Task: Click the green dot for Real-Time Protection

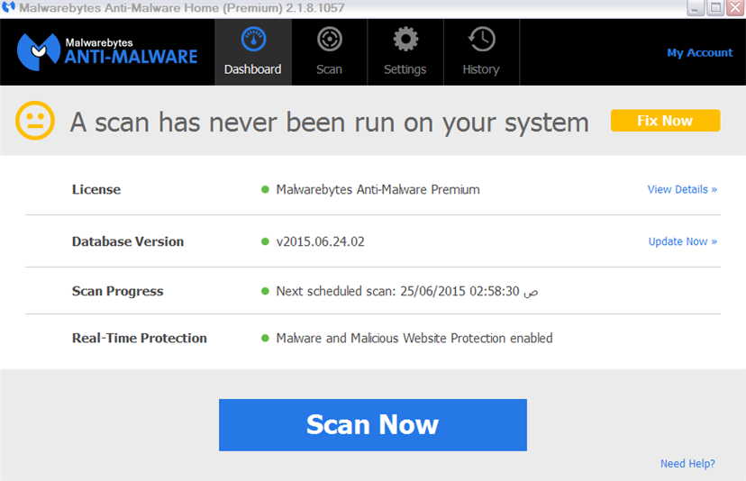Action: pyautogui.click(x=265, y=339)
